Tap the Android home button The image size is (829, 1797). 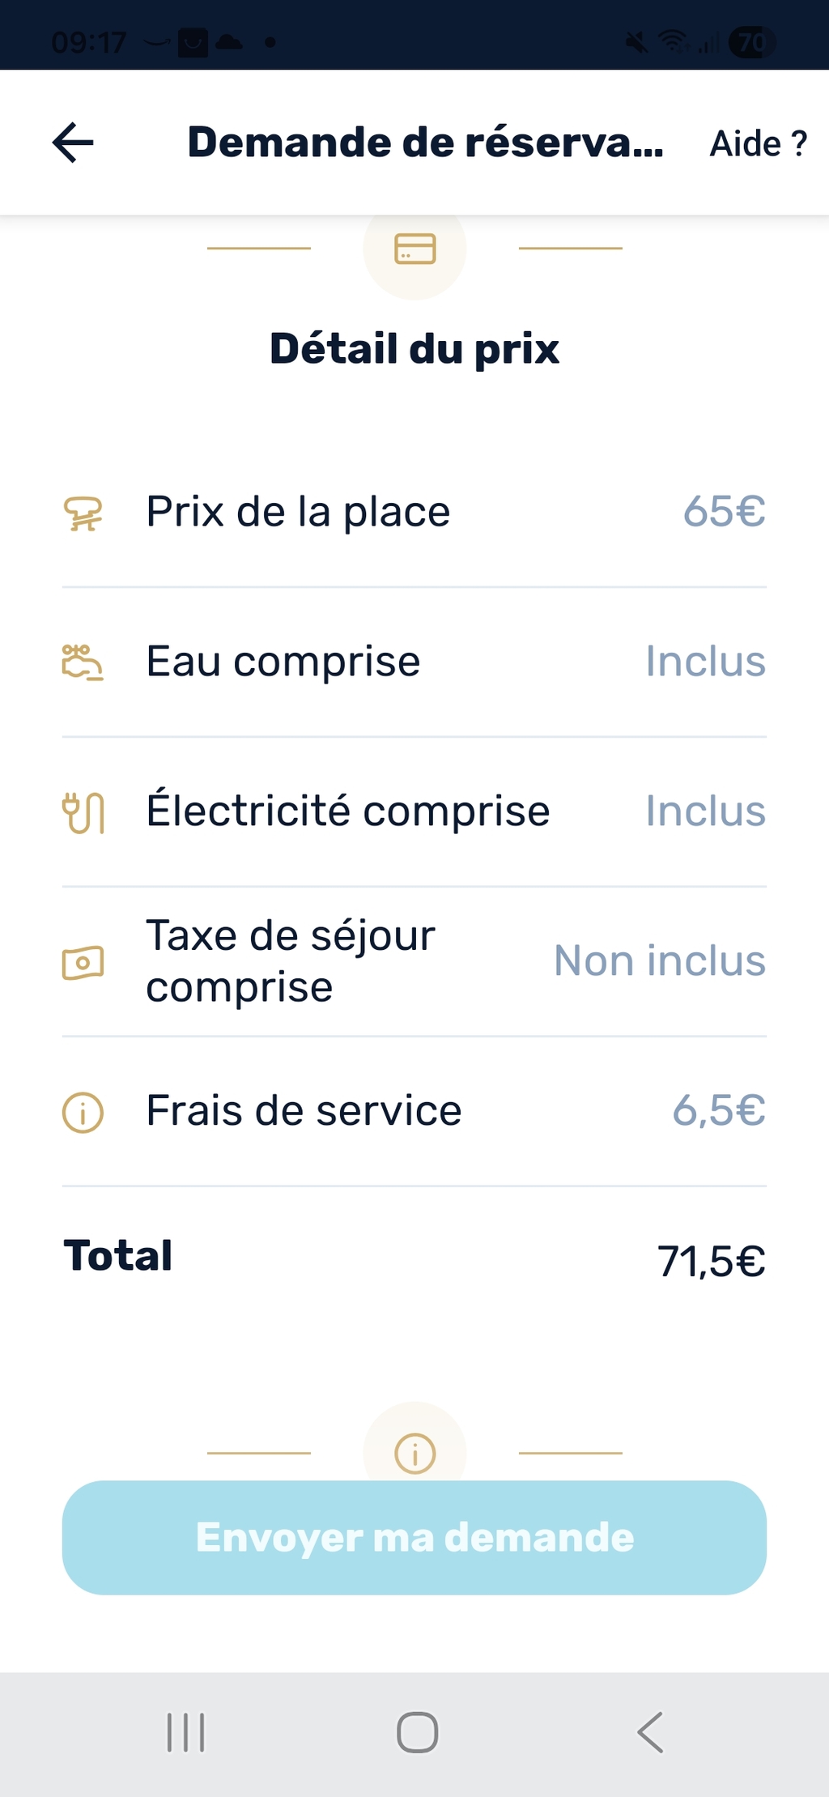point(417,1732)
